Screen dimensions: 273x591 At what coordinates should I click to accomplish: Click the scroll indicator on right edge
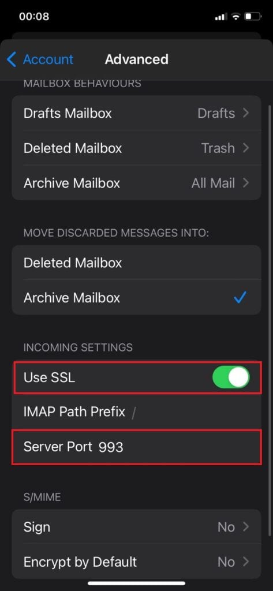270,320
